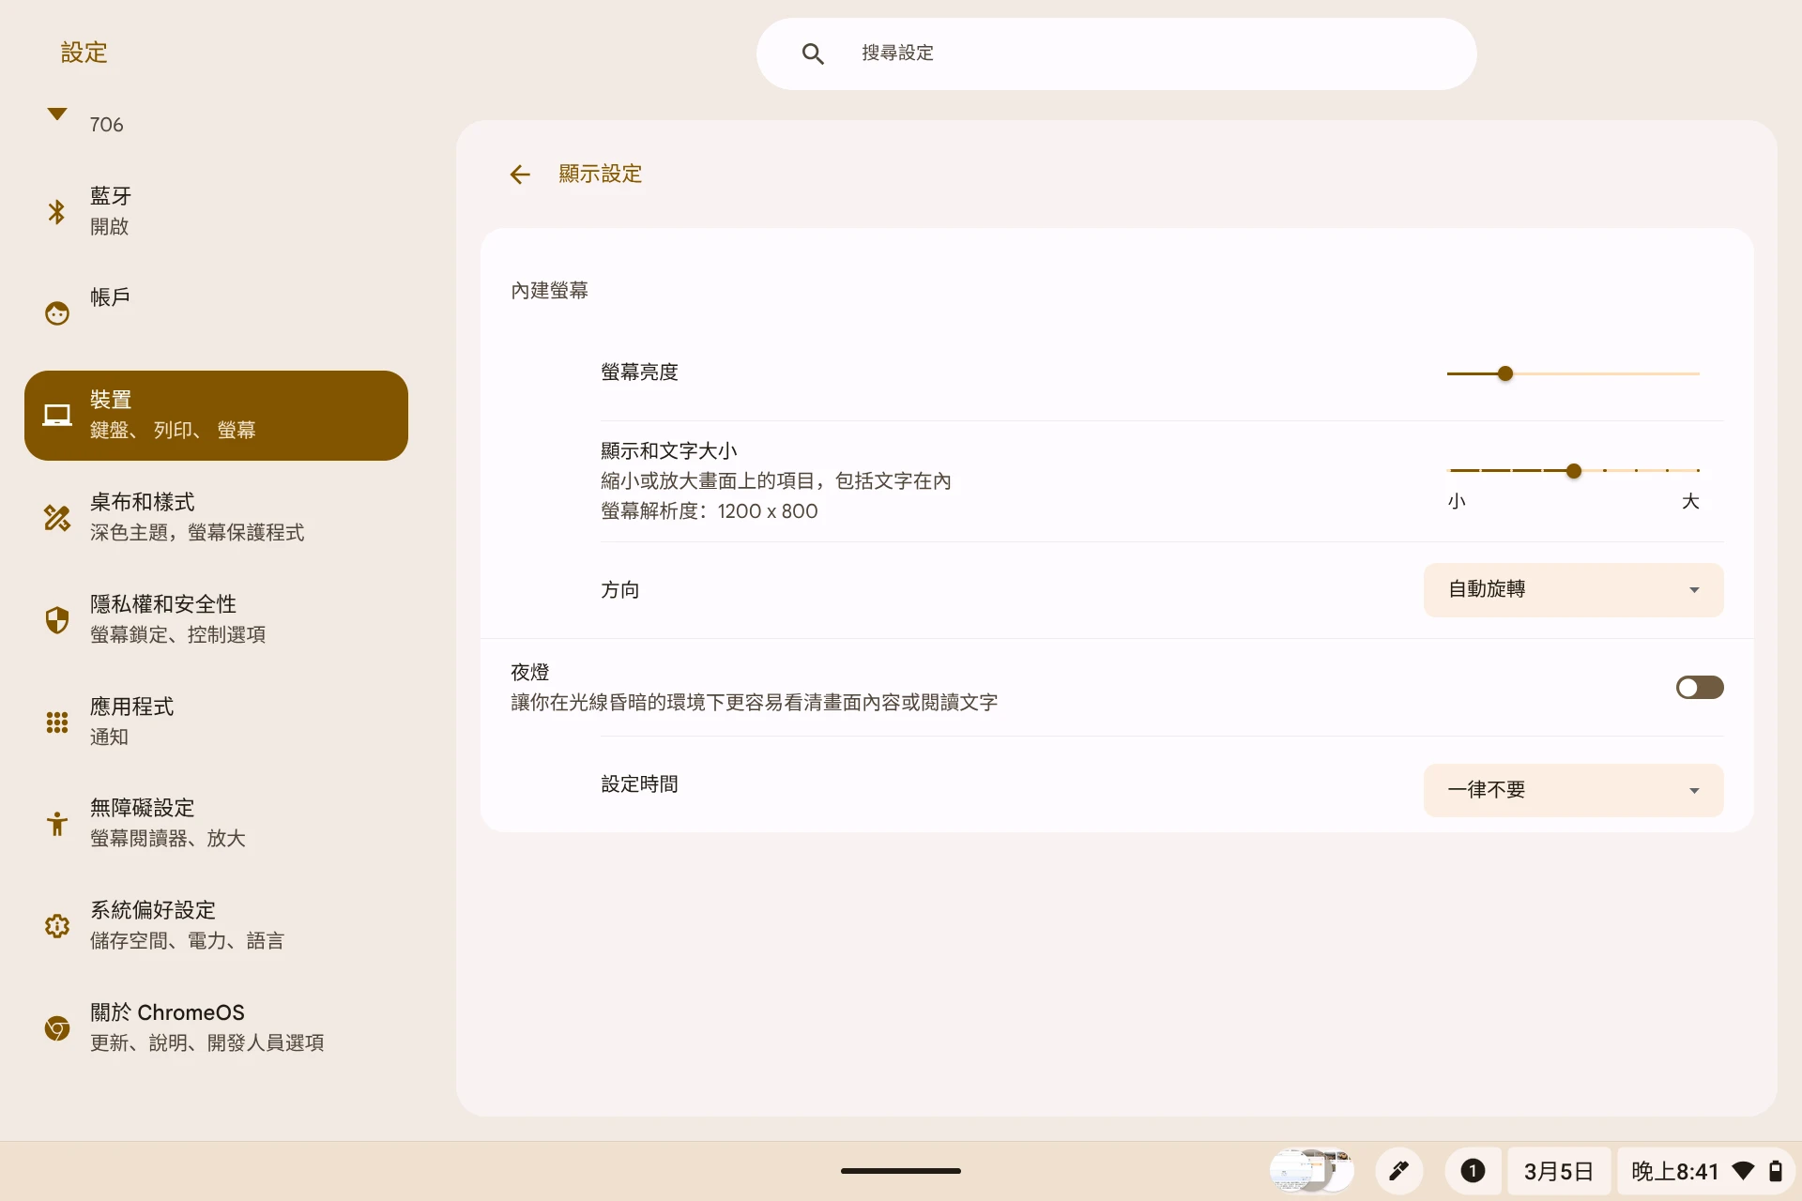Click the 帳戶 account face icon
1802x1201 pixels.
(57, 312)
